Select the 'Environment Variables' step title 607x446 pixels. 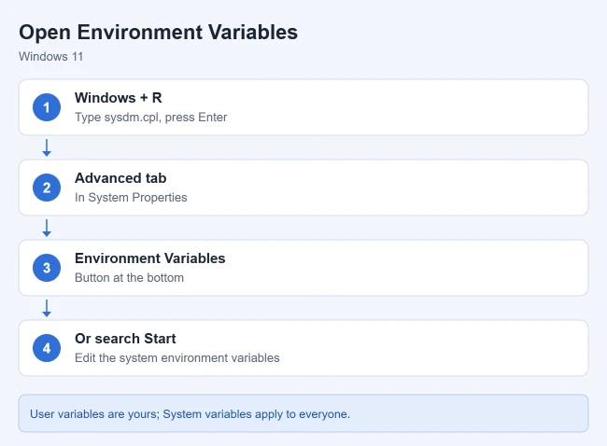point(150,258)
